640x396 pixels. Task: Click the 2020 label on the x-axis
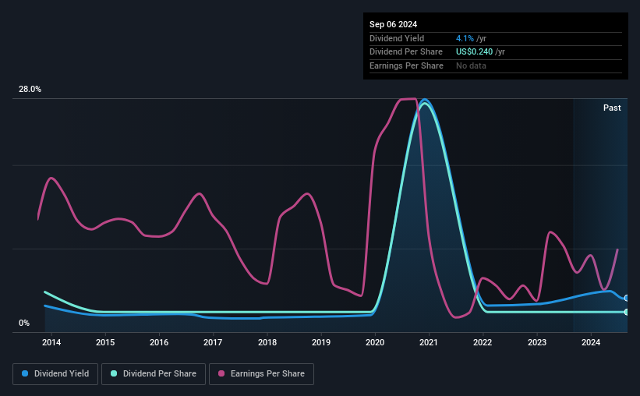click(x=375, y=342)
